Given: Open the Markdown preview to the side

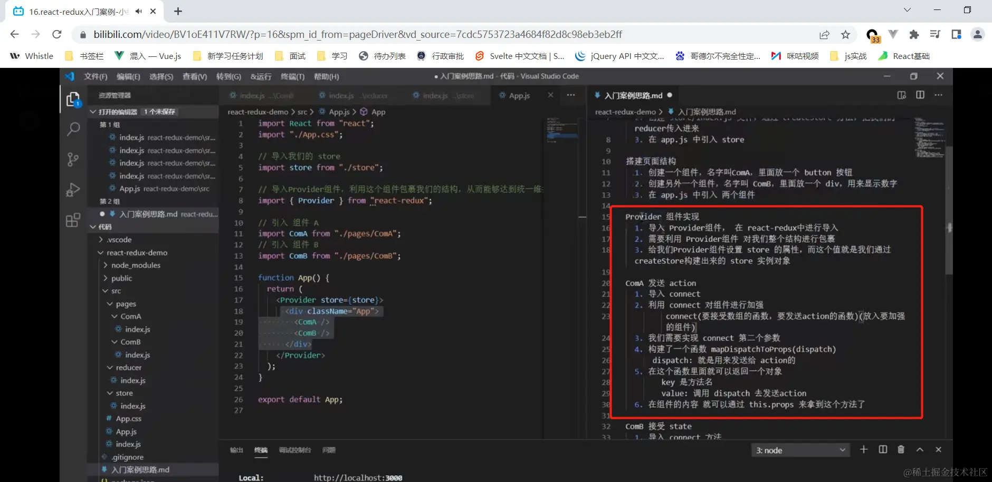Looking at the screenshot, I should pos(902,95).
